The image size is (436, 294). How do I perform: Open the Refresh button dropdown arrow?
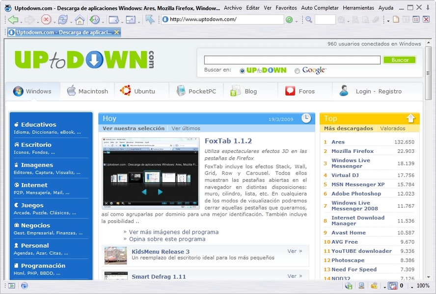[71, 22]
